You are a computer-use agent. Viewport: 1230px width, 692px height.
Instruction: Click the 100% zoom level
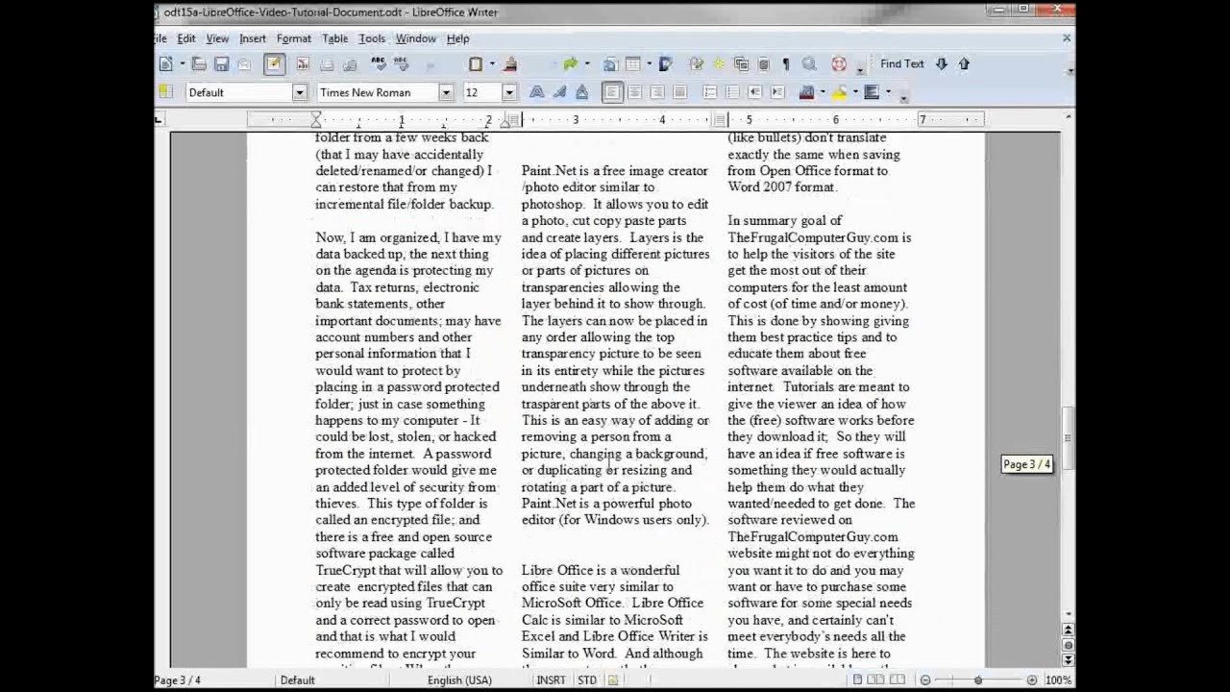[x=1058, y=680]
